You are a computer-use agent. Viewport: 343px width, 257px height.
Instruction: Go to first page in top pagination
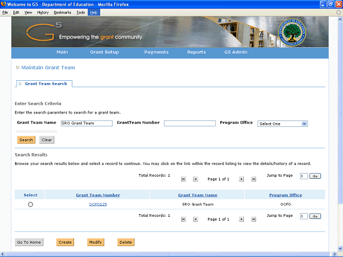coord(184,179)
